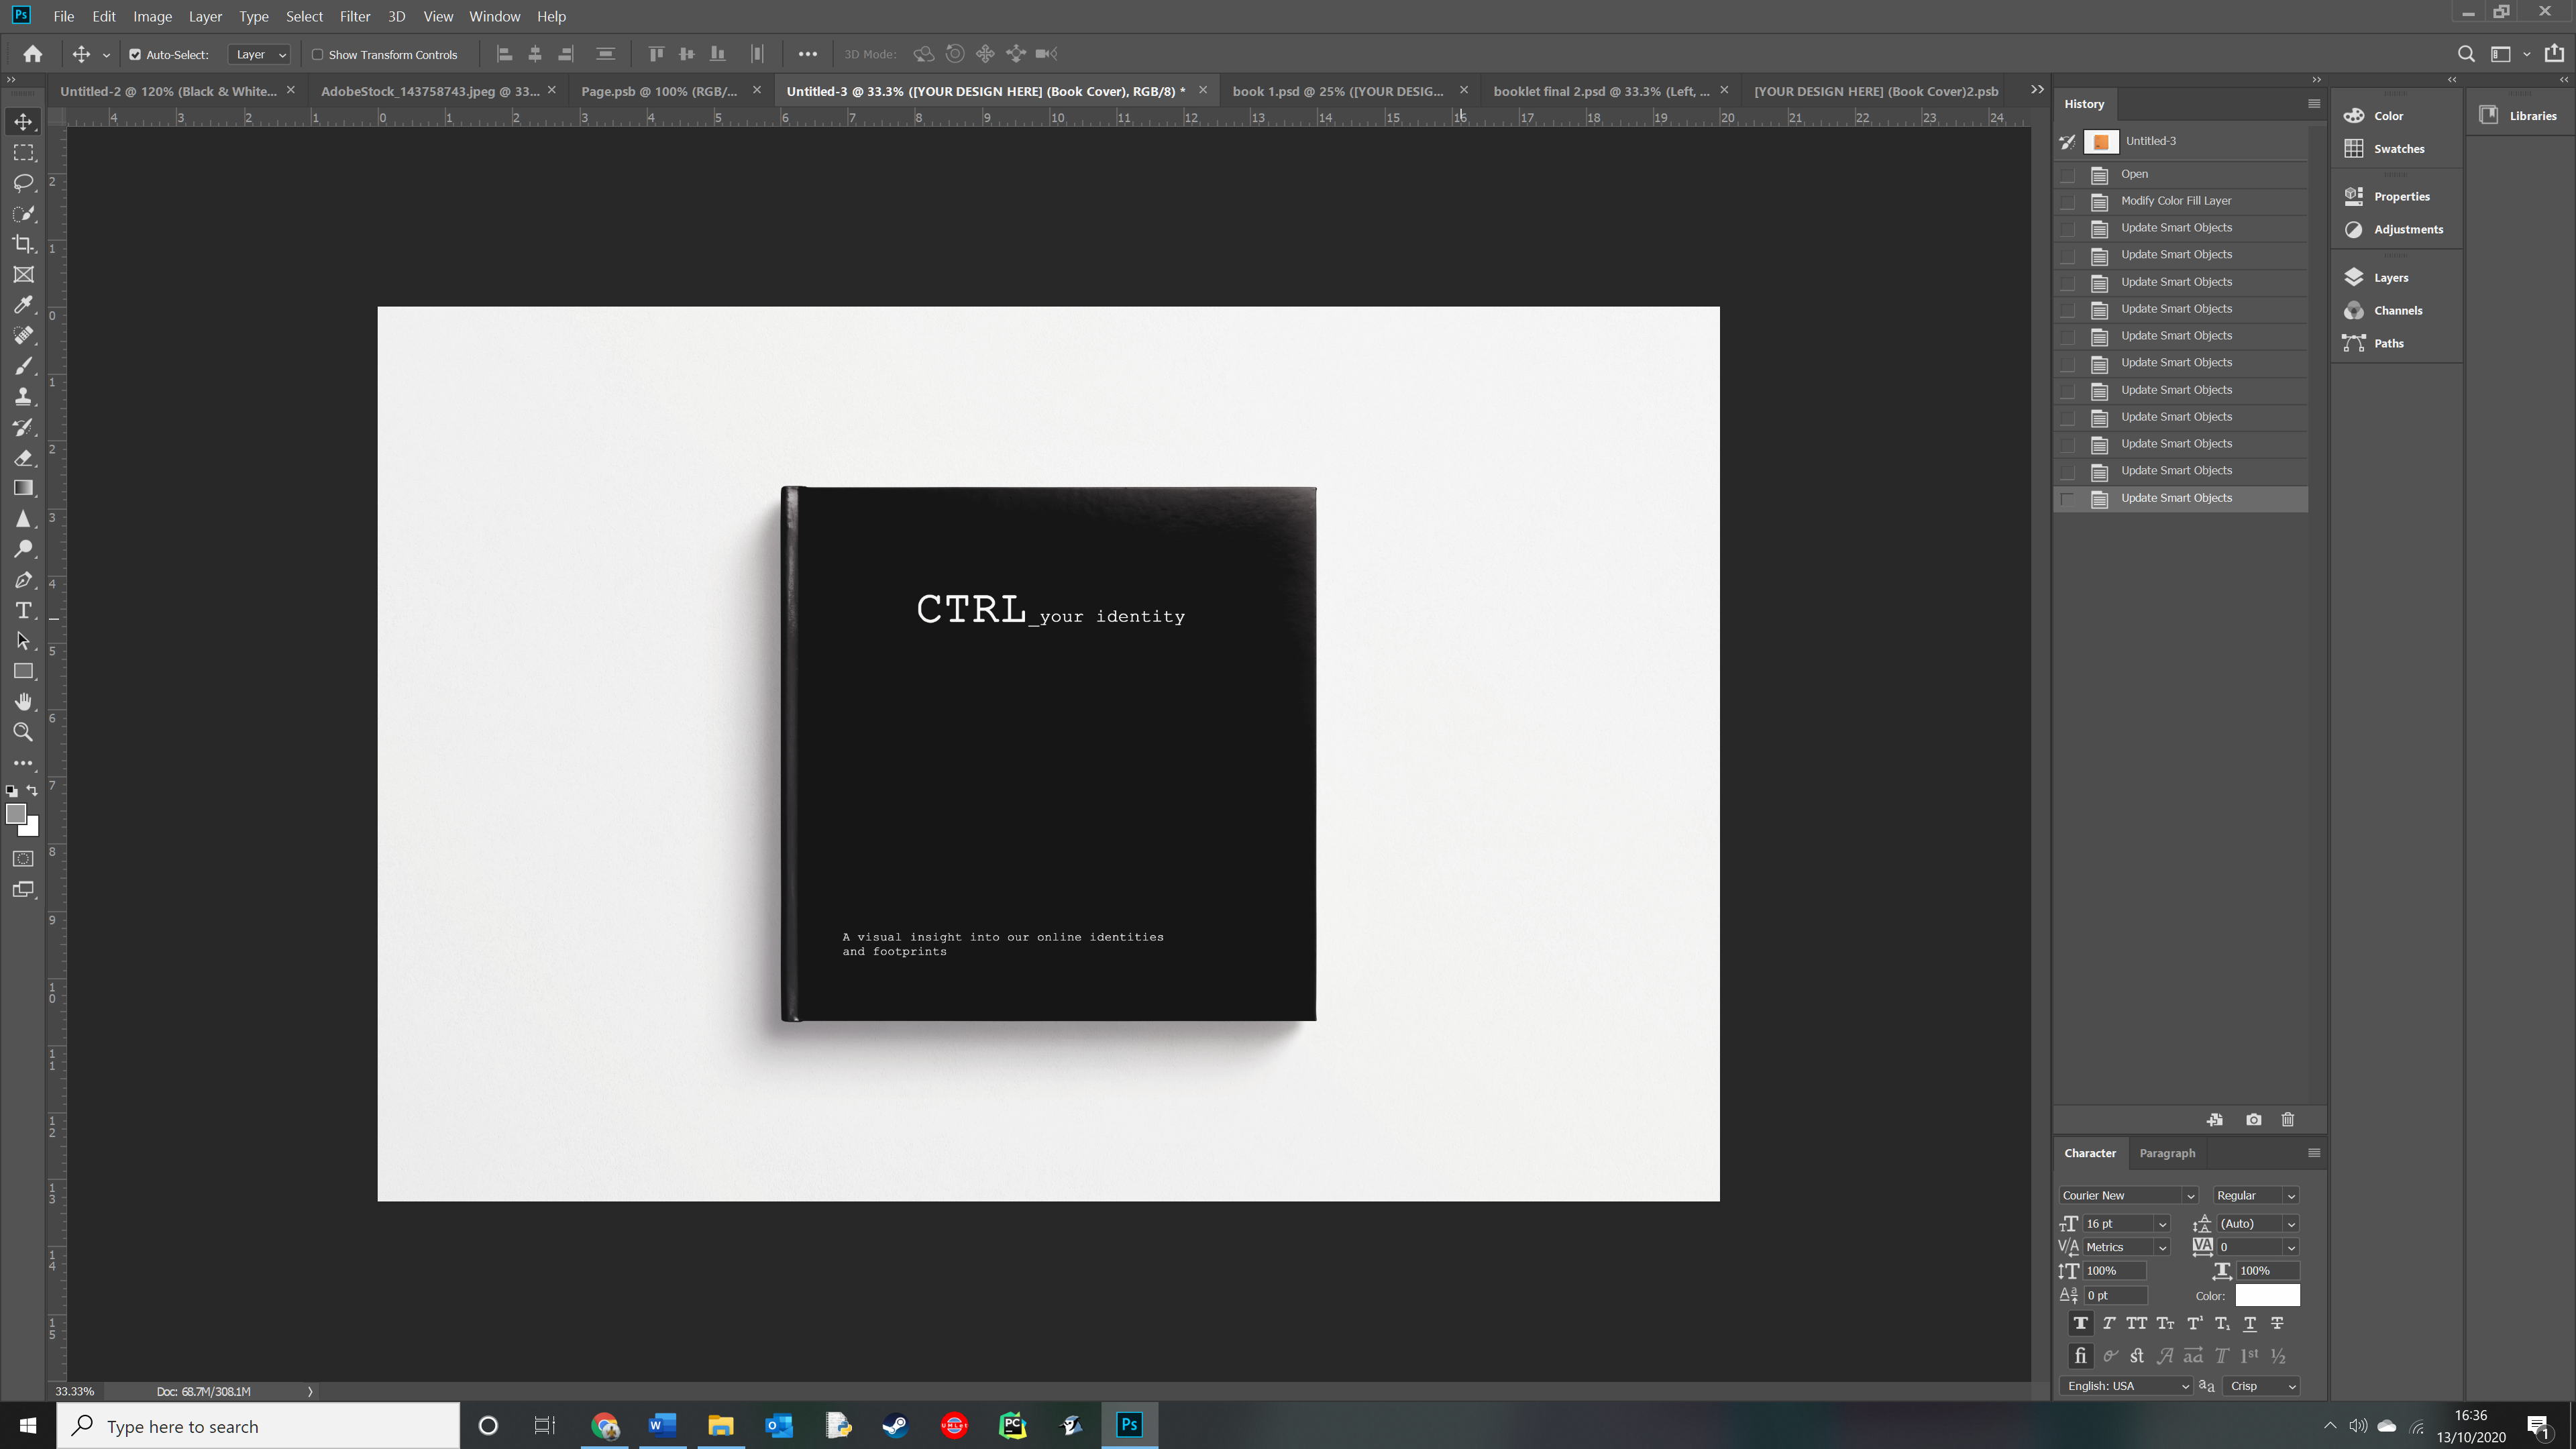Select the Pen tool

click(x=23, y=580)
